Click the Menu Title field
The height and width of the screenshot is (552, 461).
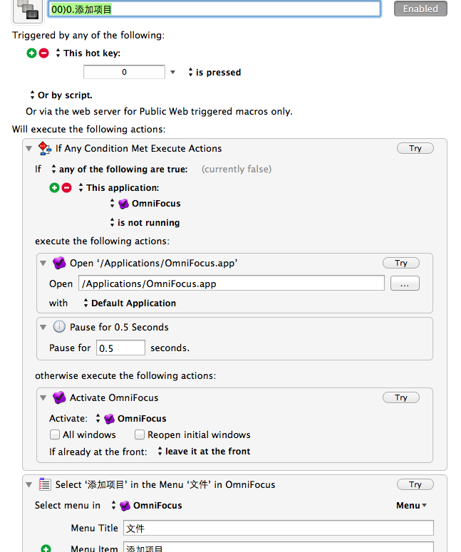pyautogui.click(x=278, y=528)
